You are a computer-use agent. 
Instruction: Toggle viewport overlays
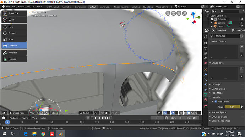(173, 113)
